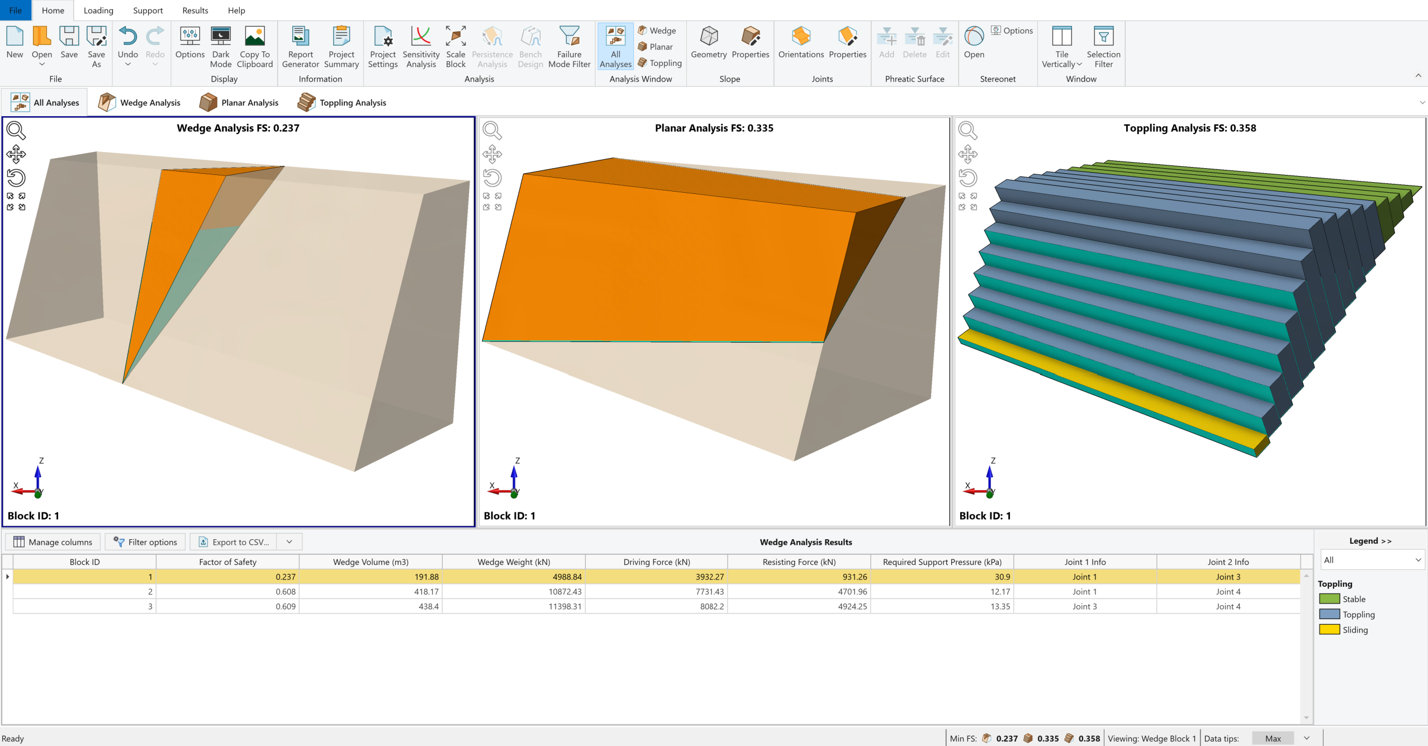This screenshot has height=746, width=1428.
Task: Open joint Orientations dialog
Action: click(x=801, y=42)
